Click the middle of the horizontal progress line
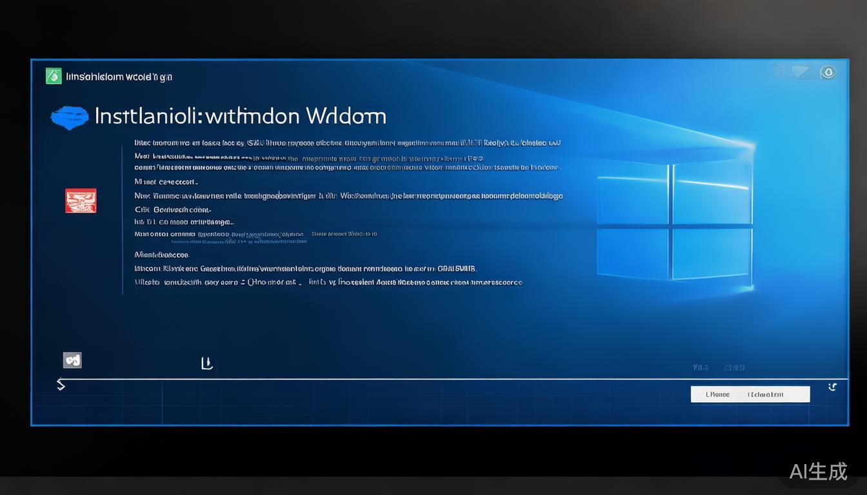This screenshot has height=495, width=867. click(452, 379)
